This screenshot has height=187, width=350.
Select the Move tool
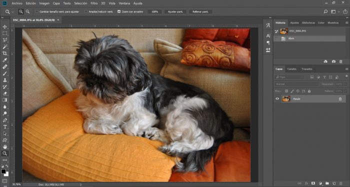click(x=4, y=27)
